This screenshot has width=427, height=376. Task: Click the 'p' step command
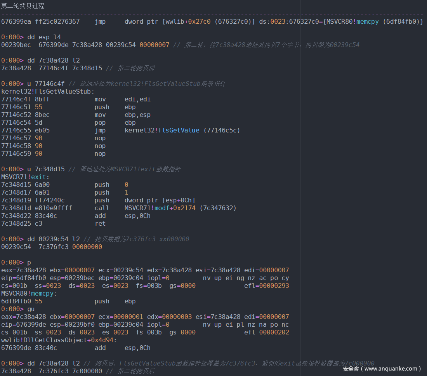(29, 263)
